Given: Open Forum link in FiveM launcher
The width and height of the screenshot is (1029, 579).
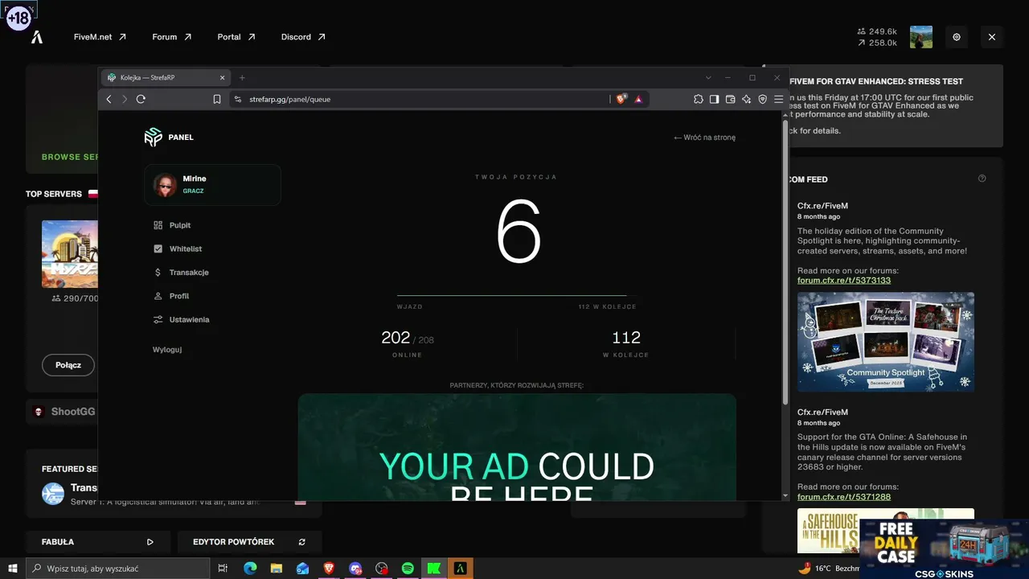Looking at the screenshot, I should 172,37.
